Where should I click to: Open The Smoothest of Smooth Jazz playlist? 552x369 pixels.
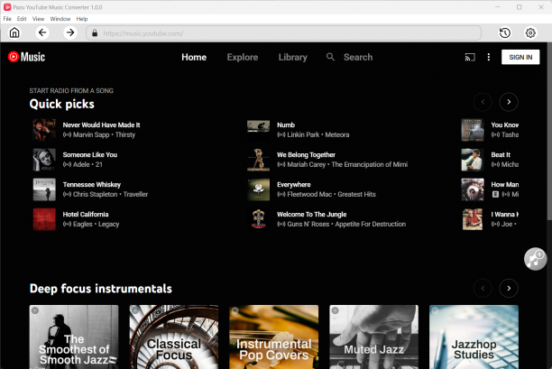74,337
